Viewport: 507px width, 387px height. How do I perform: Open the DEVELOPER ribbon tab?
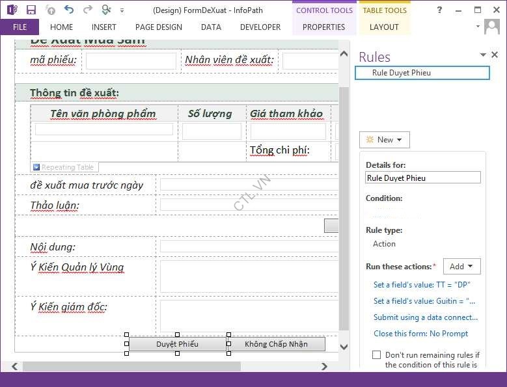(x=260, y=27)
